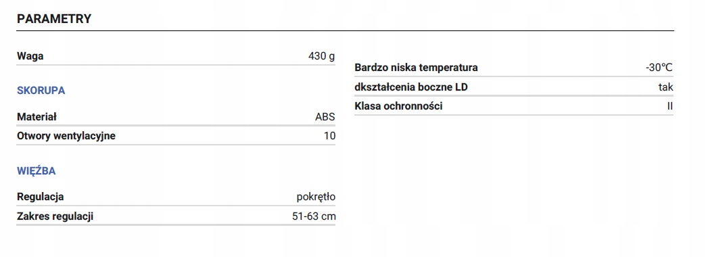Select the Otwory wentylacyjne label
Image resolution: width=706 pixels, height=257 pixels.
click(x=66, y=136)
